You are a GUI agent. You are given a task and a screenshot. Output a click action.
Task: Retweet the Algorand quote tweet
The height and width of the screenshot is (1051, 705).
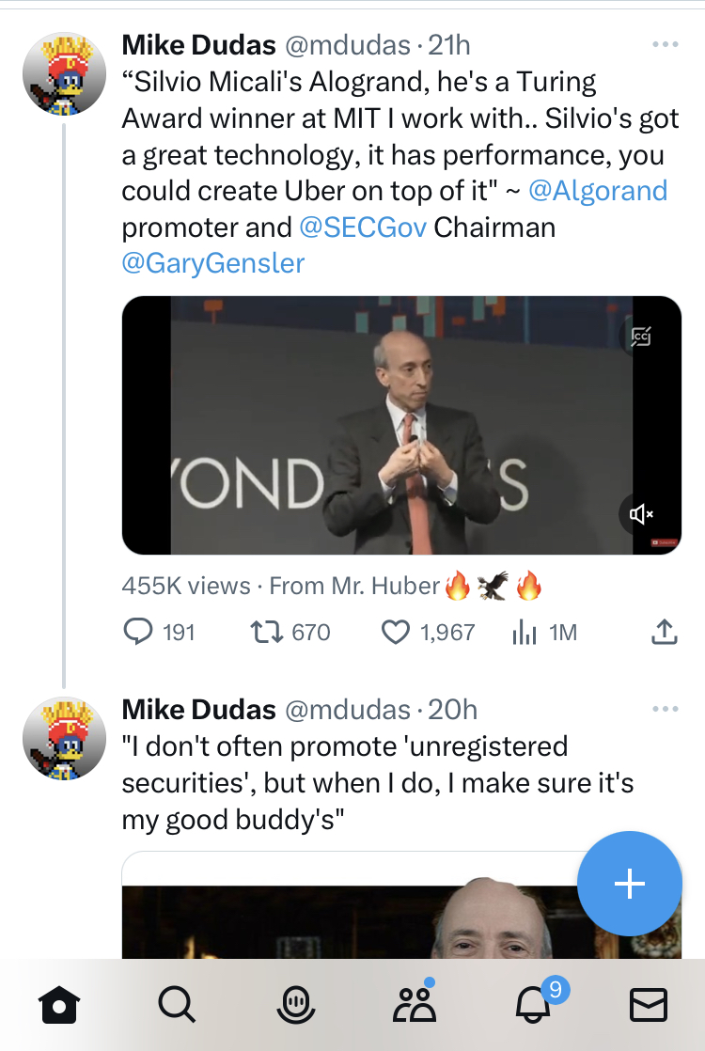coord(266,632)
